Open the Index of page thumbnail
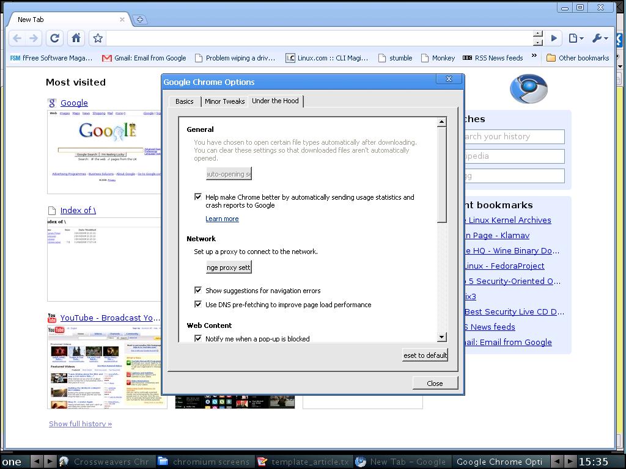The image size is (626, 469). (104, 259)
